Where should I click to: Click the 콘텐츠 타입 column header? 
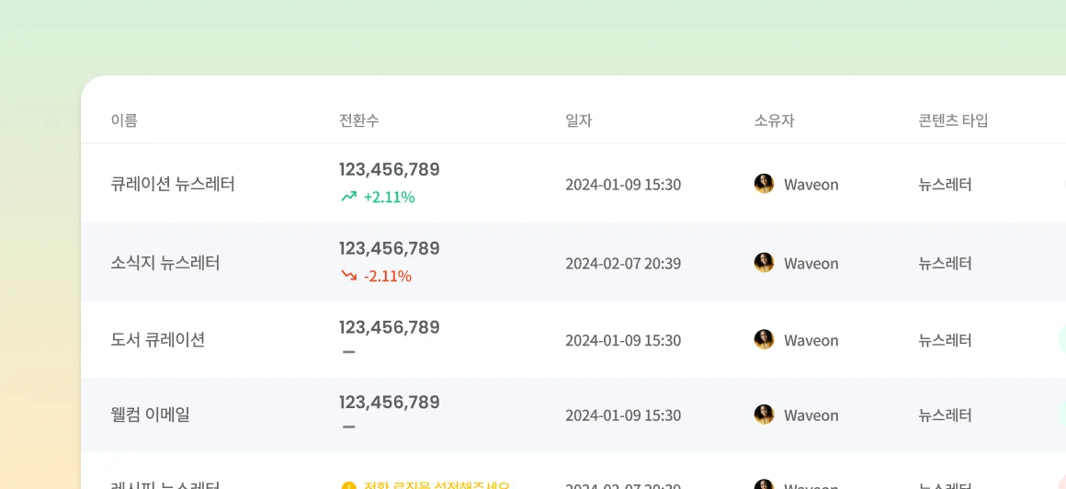click(x=953, y=120)
